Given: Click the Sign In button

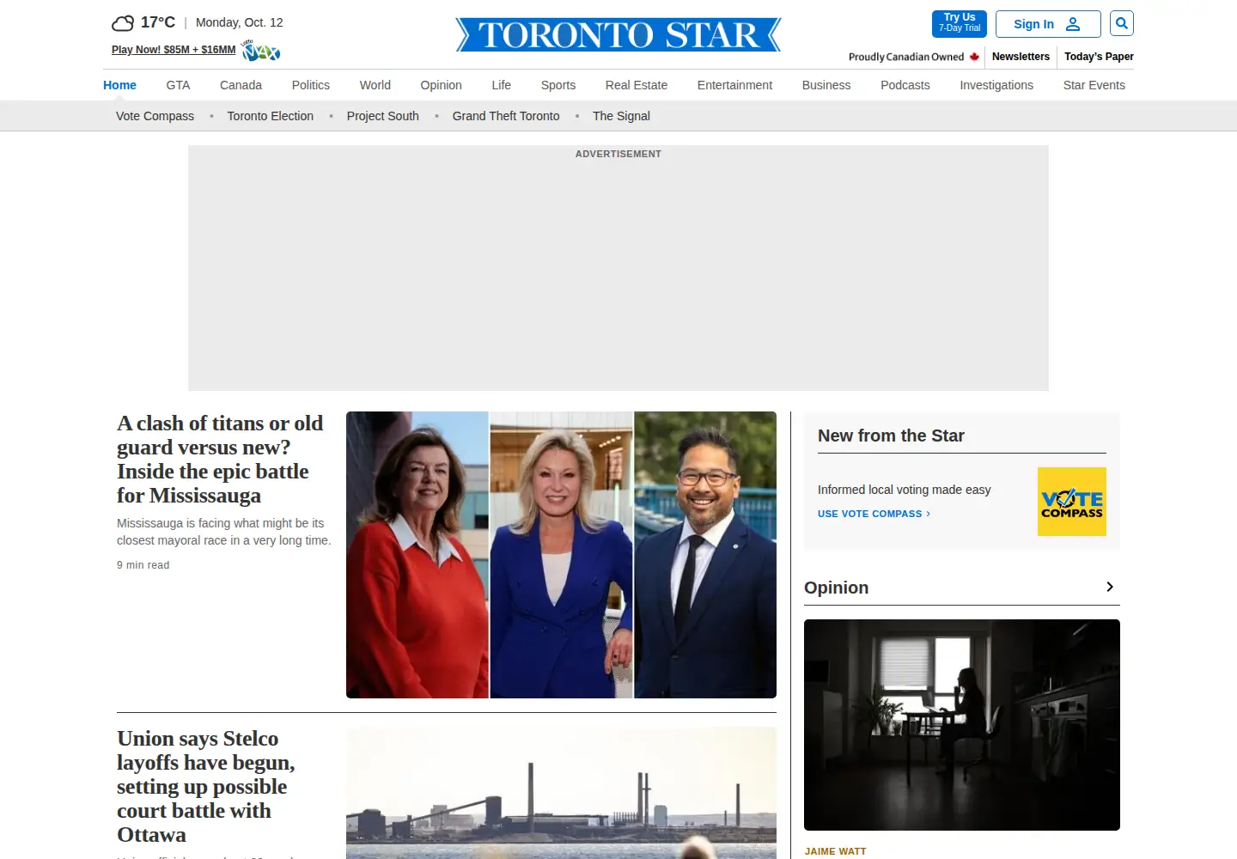Looking at the screenshot, I should click(1048, 24).
